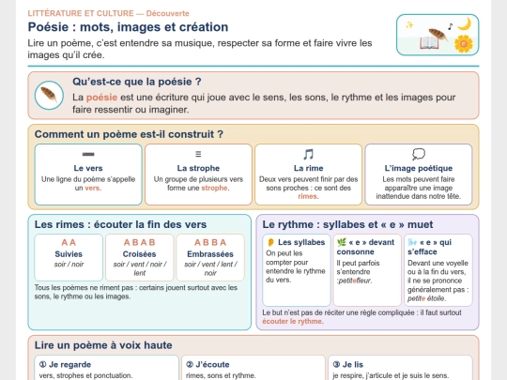Click the "Croisées" label
Screen dimensions: 507x380
point(139,254)
